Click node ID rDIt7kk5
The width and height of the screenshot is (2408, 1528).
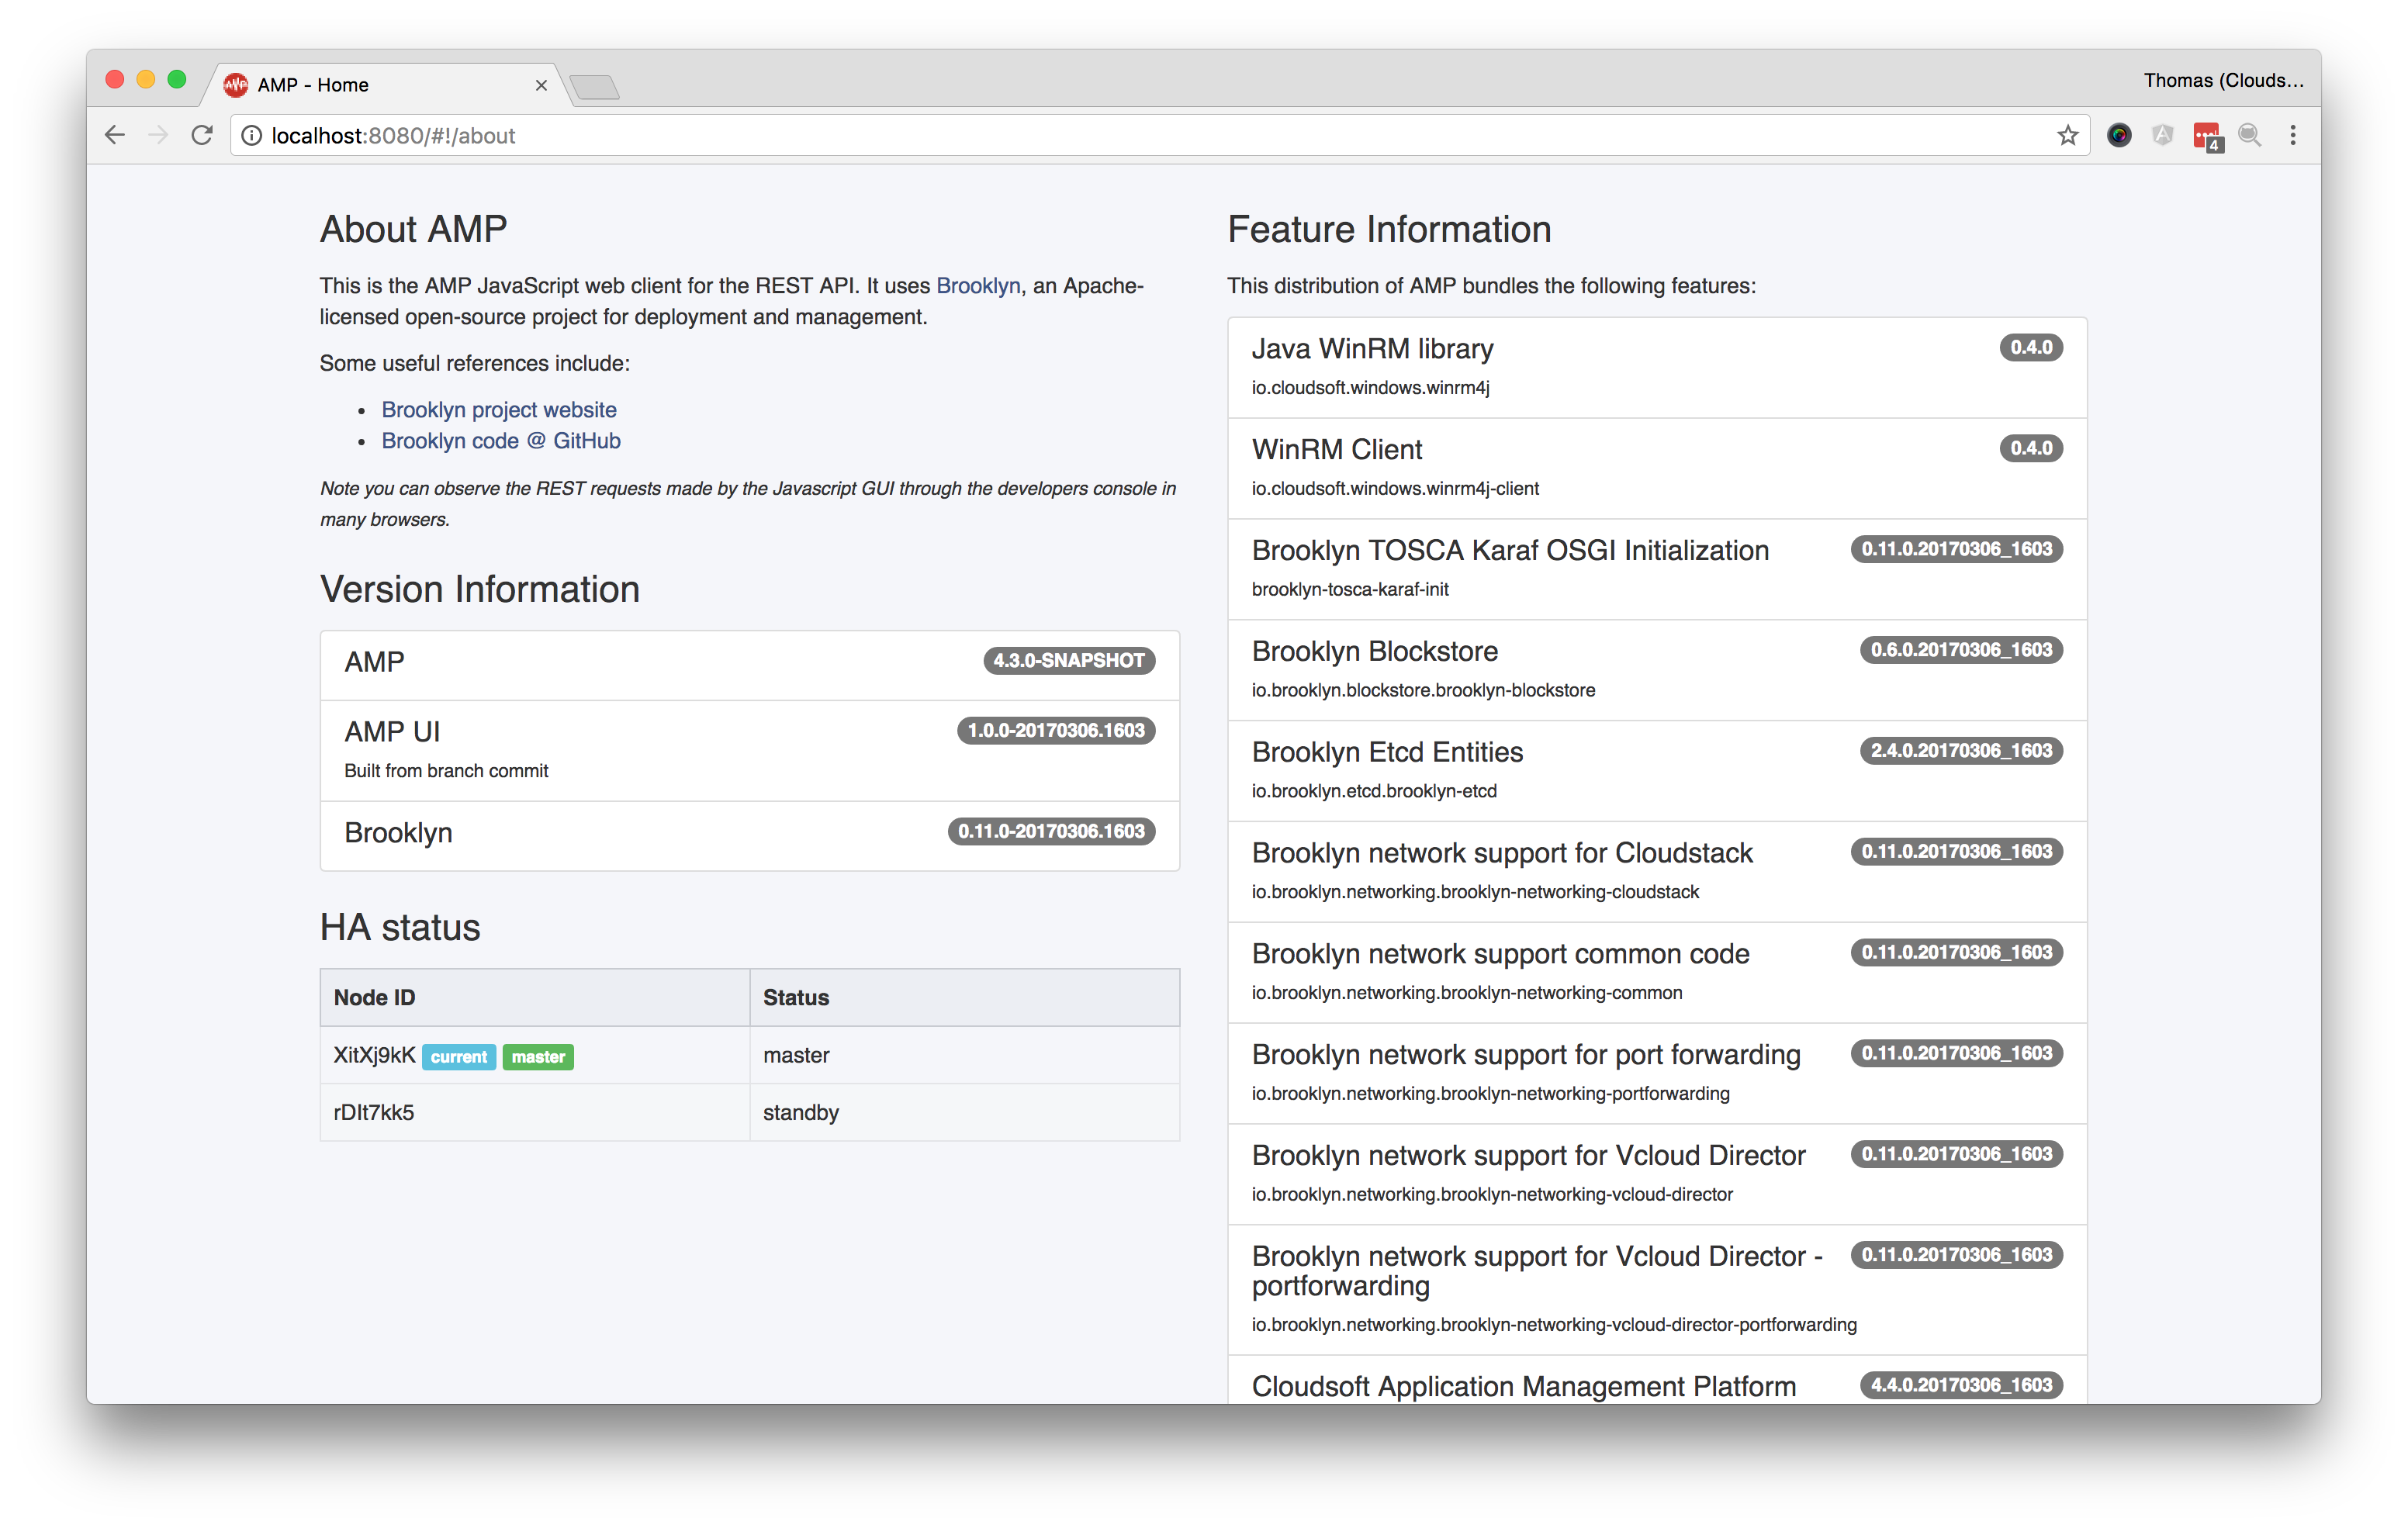click(373, 1112)
